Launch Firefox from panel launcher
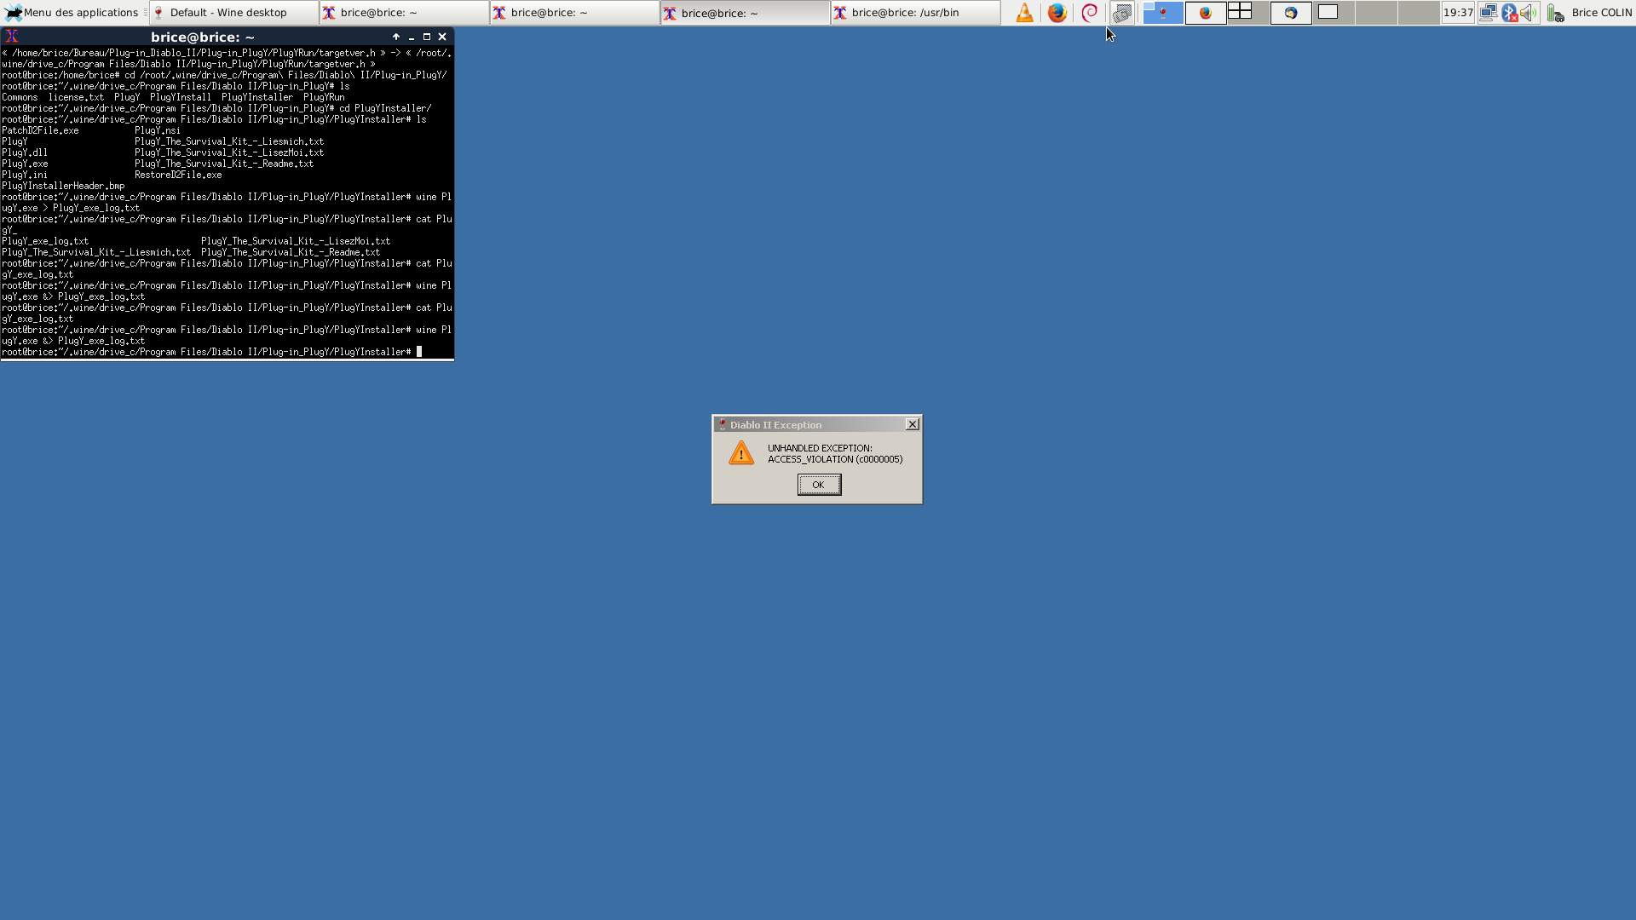Image resolution: width=1636 pixels, height=920 pixels. (1057, 13)
